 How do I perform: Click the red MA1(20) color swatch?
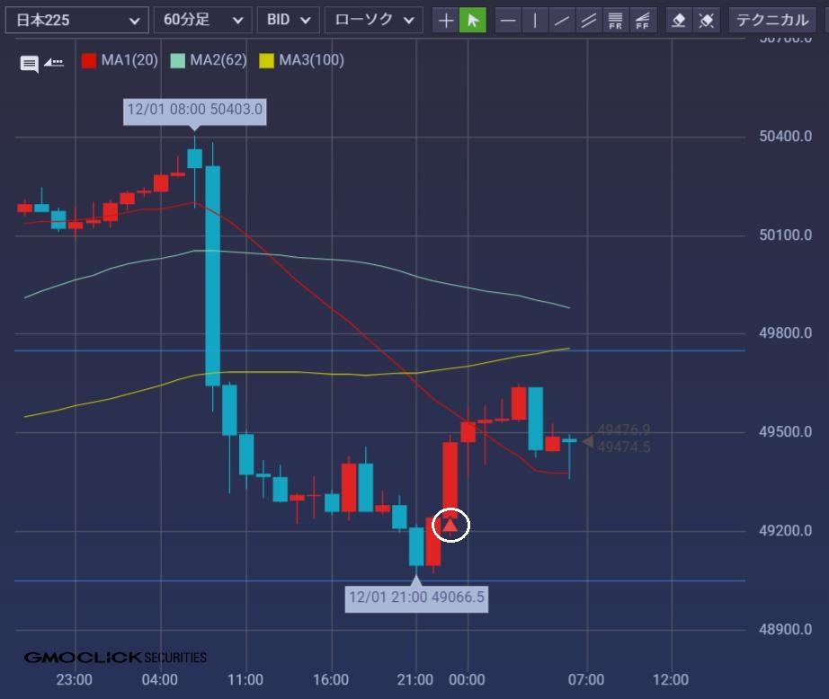pyautogui.click(x=89, y=61)
